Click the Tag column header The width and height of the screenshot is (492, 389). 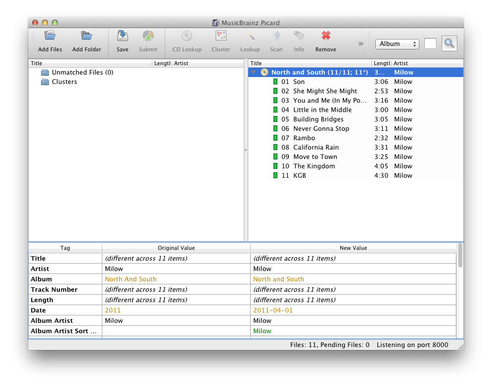pyautogui.click(x=65, y=248)
